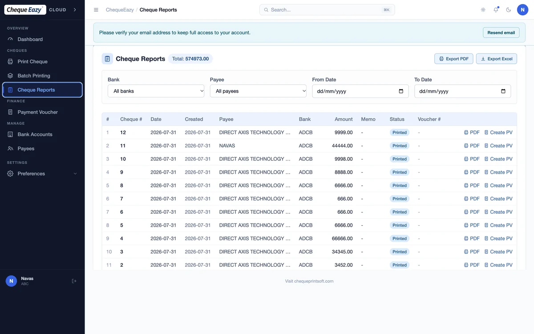Click the 44444.00 amount cell

pyautogui.click(x=342, y=146)
